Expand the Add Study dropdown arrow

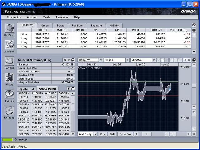pos(95,134)
